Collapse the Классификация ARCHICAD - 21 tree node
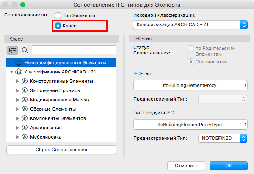 pyautogui.click(x=11, y=72)
